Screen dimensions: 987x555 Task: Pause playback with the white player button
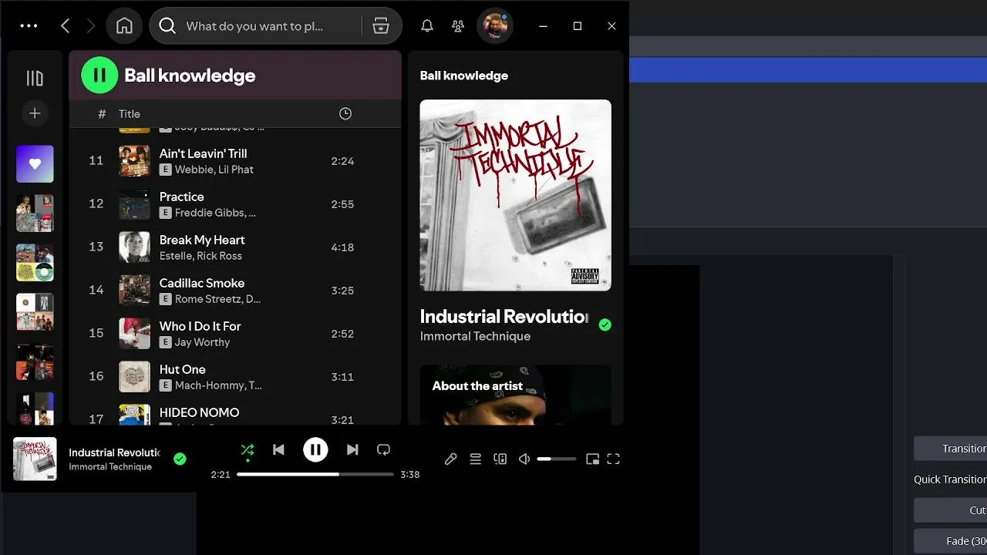click(315, 450)
